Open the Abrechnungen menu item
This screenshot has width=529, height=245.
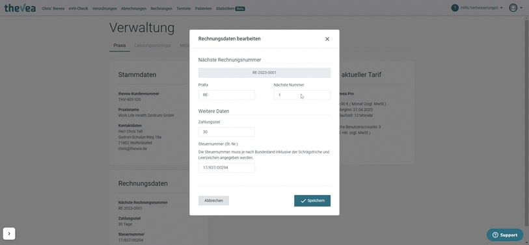pyautogui.click(x=133, y=8)
